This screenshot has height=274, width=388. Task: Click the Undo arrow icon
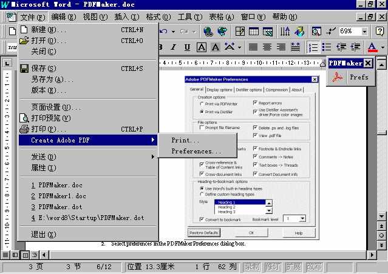[x=163, y=32]
